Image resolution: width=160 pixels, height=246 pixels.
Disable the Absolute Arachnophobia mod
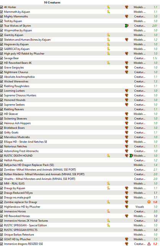tap(2, 77)
